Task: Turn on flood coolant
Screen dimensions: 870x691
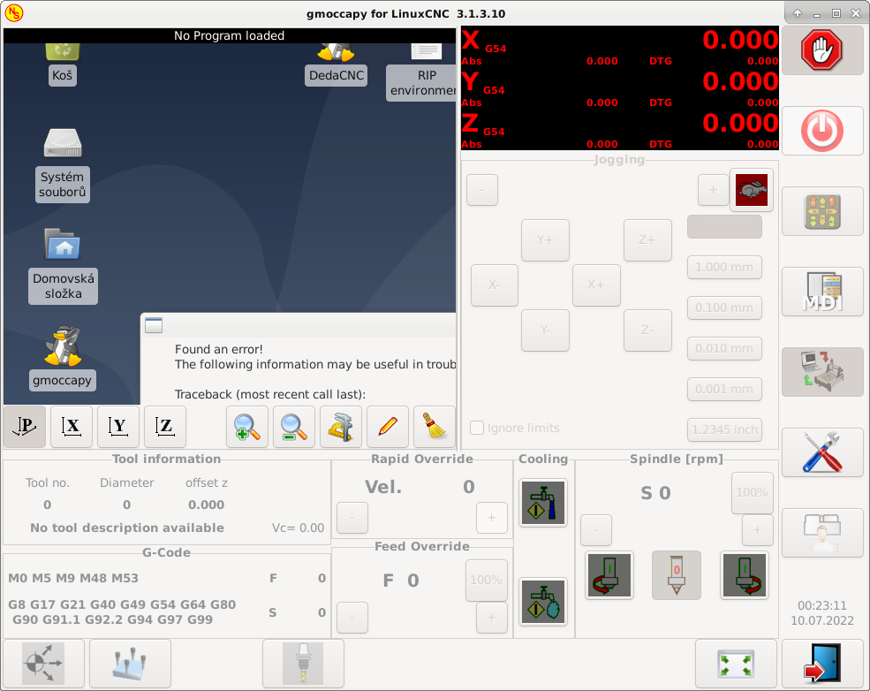Action: (543, 503)
